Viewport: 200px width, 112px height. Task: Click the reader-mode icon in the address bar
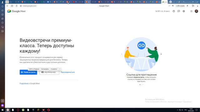pyautogui.click(x=173, y=6)
